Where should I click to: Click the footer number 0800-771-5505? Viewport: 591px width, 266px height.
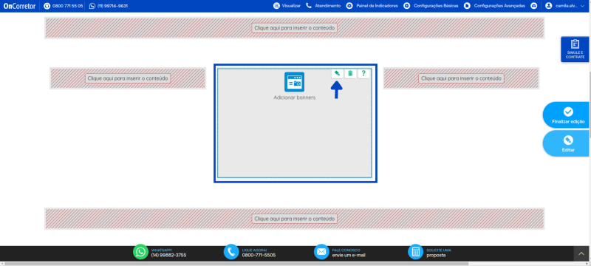click(x=259, y=255)
